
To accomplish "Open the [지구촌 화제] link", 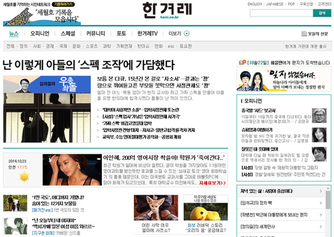I will pyautogui.click(x=43, y=233).
